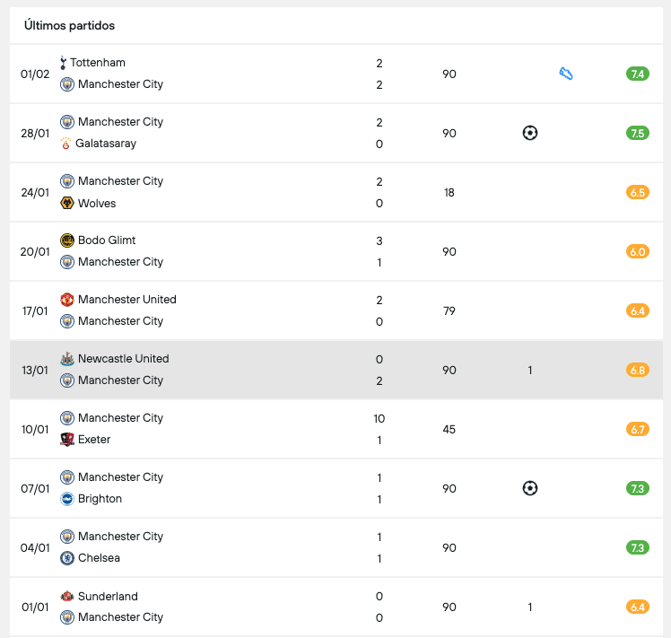Click the 6.0 rating badge
This screenshot has height=638, width=671.
pyautogui.click(x=638, y=251)
